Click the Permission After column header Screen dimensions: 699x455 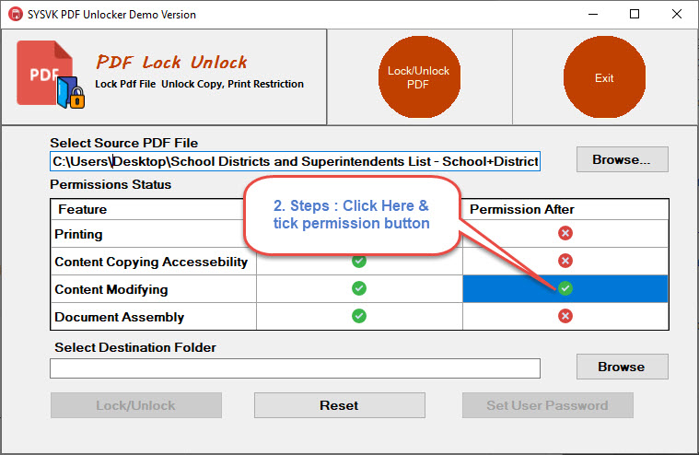(521, 209)
